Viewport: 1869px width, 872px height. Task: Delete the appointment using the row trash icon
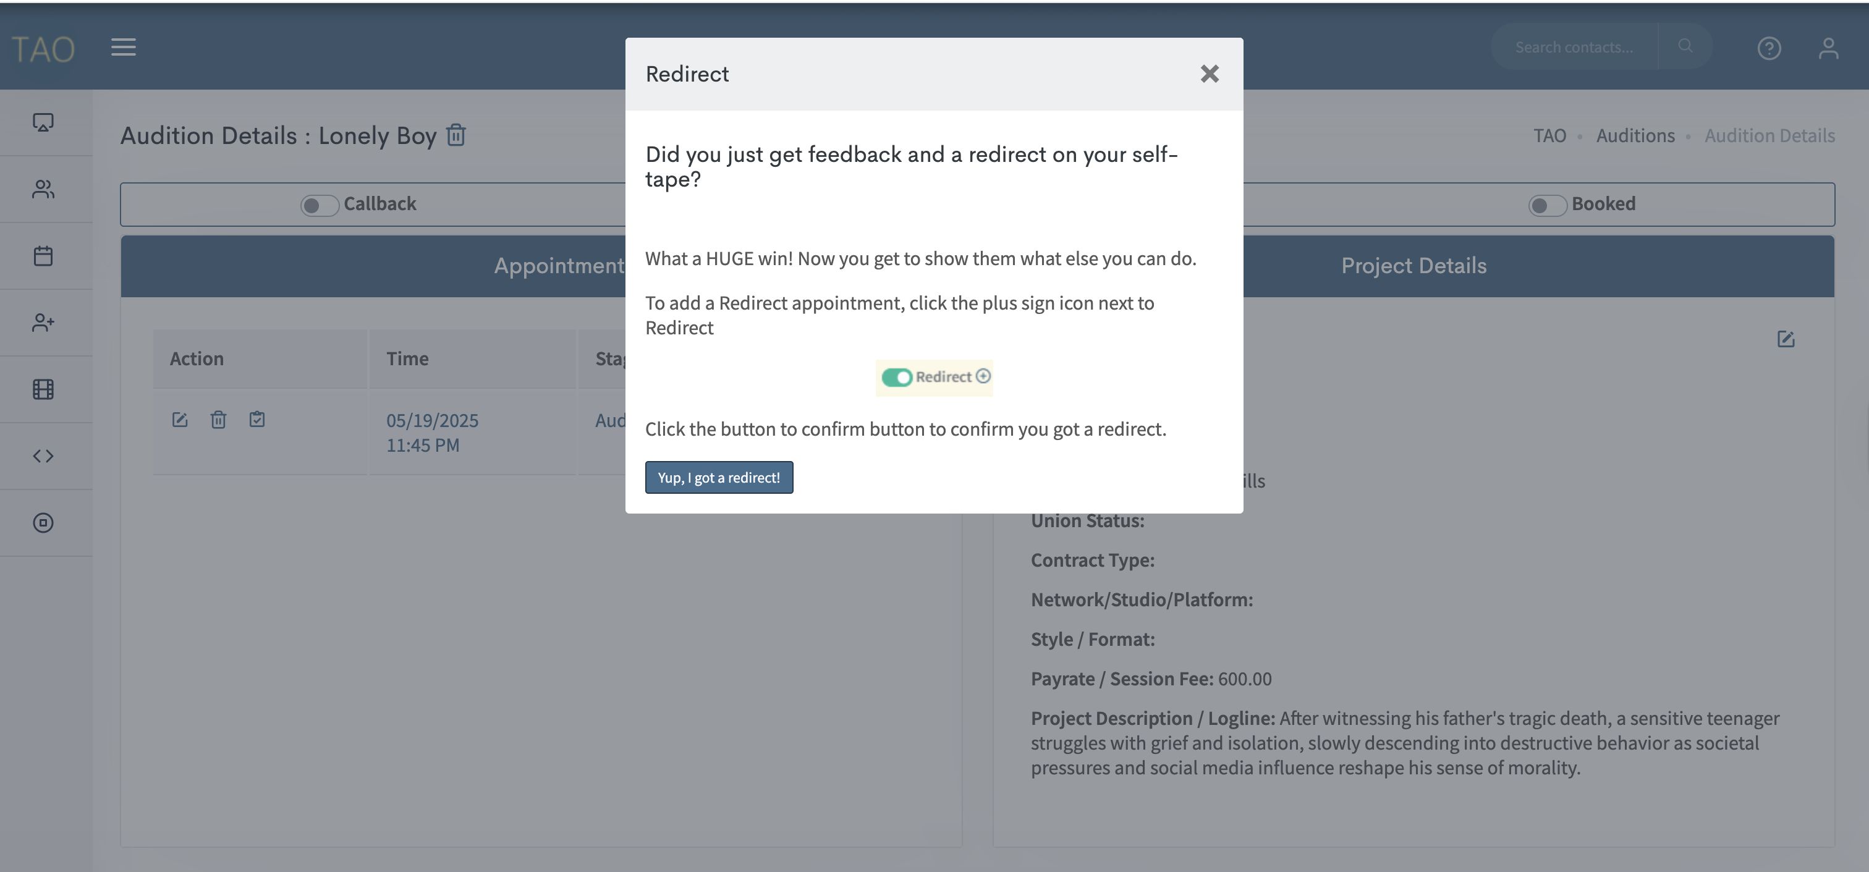(218, 420)
